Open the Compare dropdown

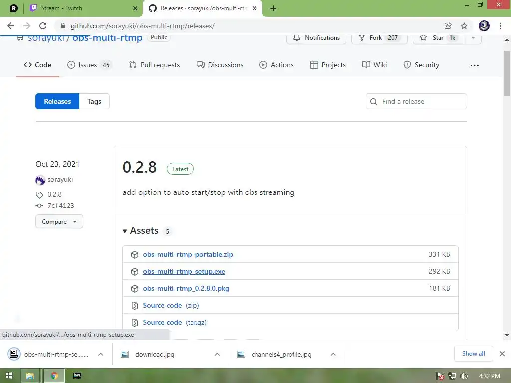[59, 221]
